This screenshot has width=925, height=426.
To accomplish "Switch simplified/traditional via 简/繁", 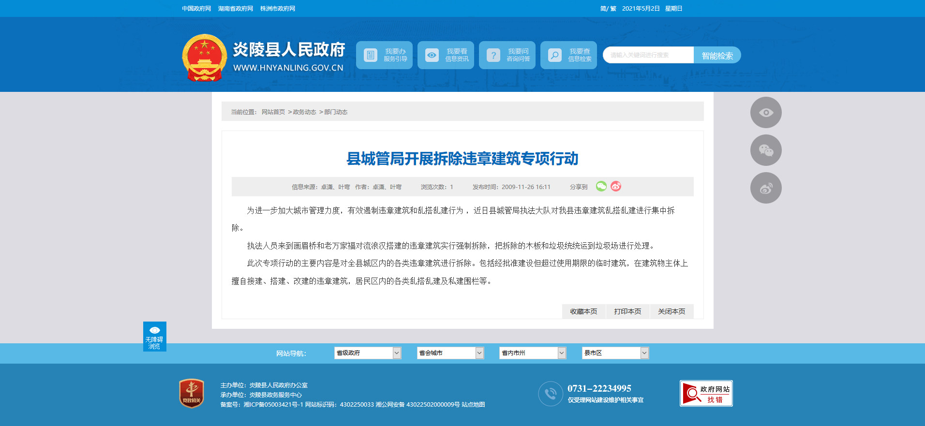I will [608, 9].
